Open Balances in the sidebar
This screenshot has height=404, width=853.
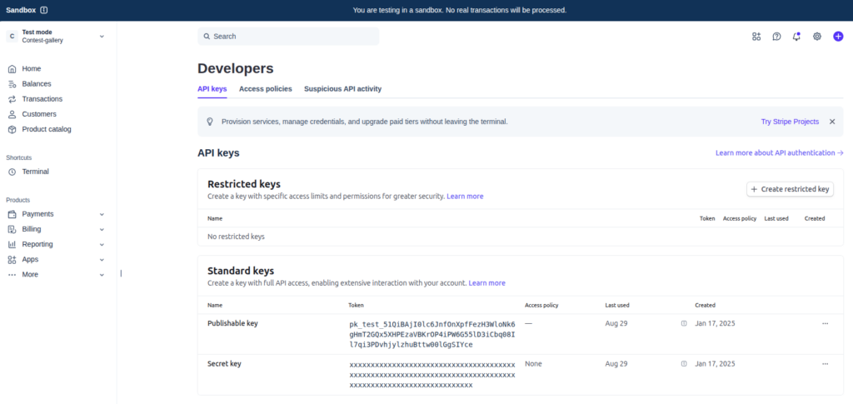tap(37, 84)
